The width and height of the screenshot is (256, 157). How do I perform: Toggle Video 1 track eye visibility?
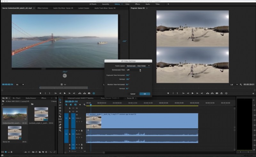tap(77, 115)
